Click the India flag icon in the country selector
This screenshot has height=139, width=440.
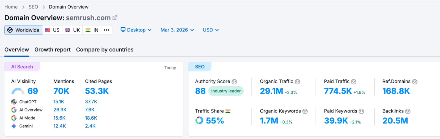click(88, 30)
